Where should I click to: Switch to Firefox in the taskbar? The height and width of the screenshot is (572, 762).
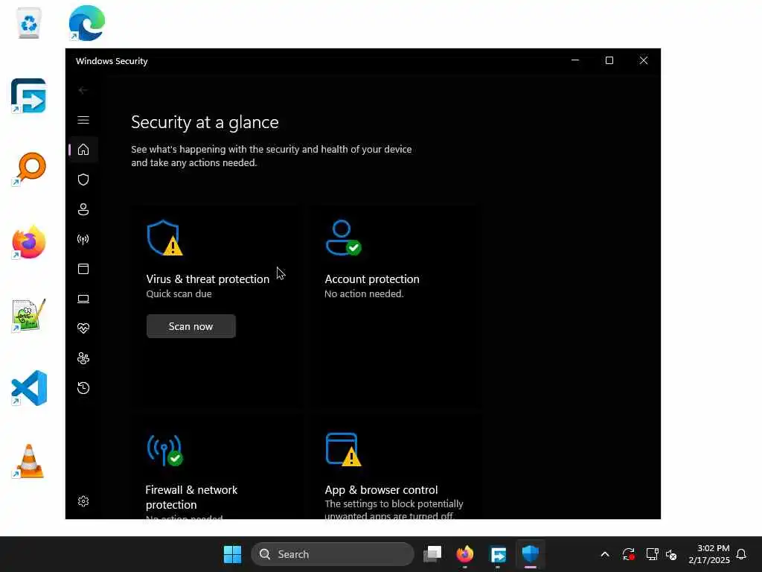coord(465,554)
